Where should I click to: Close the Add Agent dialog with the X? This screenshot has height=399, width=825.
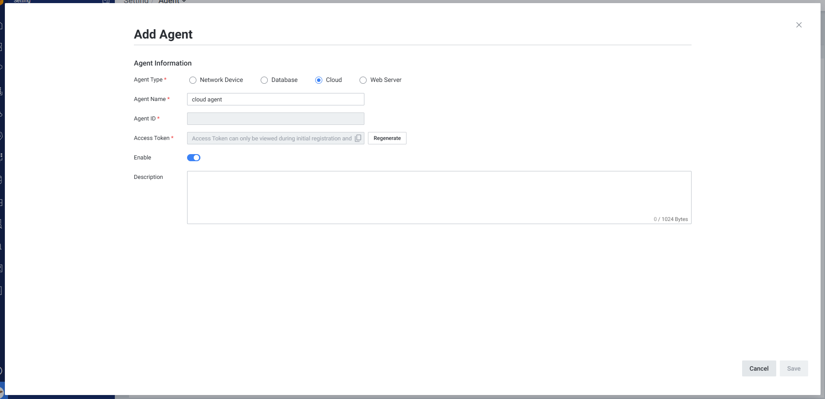click(798, 25)
